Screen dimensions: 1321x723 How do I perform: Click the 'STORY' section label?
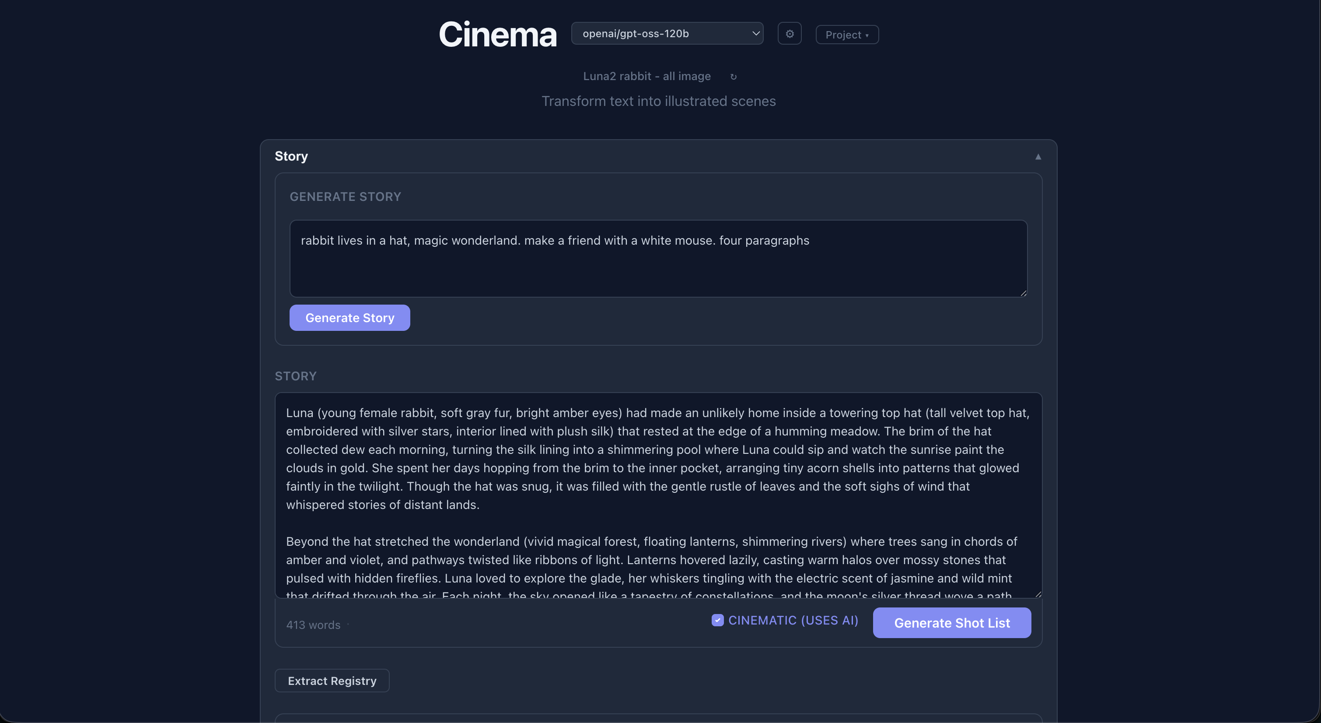296,377
